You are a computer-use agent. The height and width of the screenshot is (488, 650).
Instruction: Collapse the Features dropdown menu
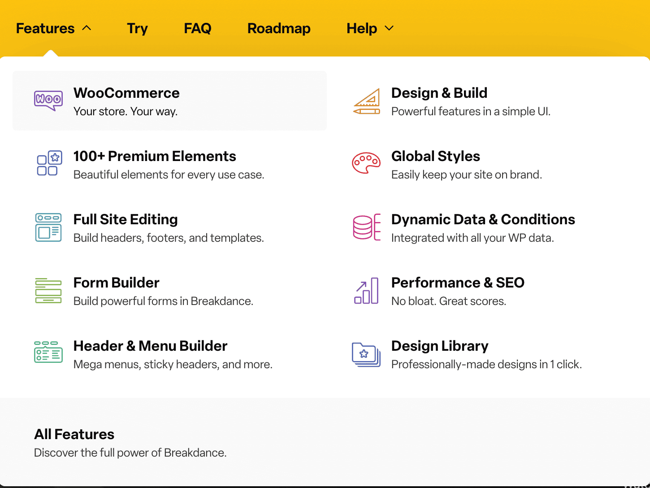click(53, 29)
